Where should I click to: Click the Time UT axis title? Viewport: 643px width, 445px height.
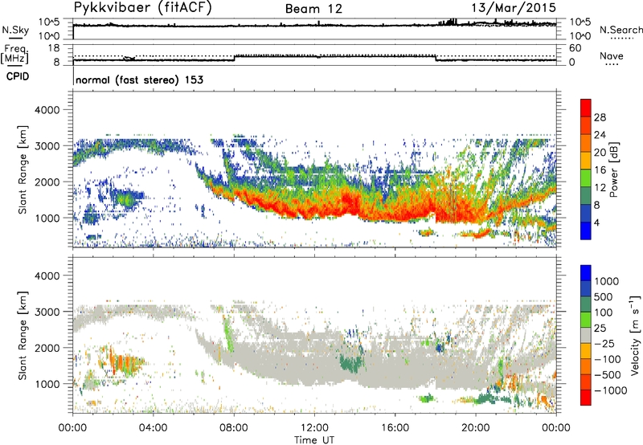tap(314, 440)
